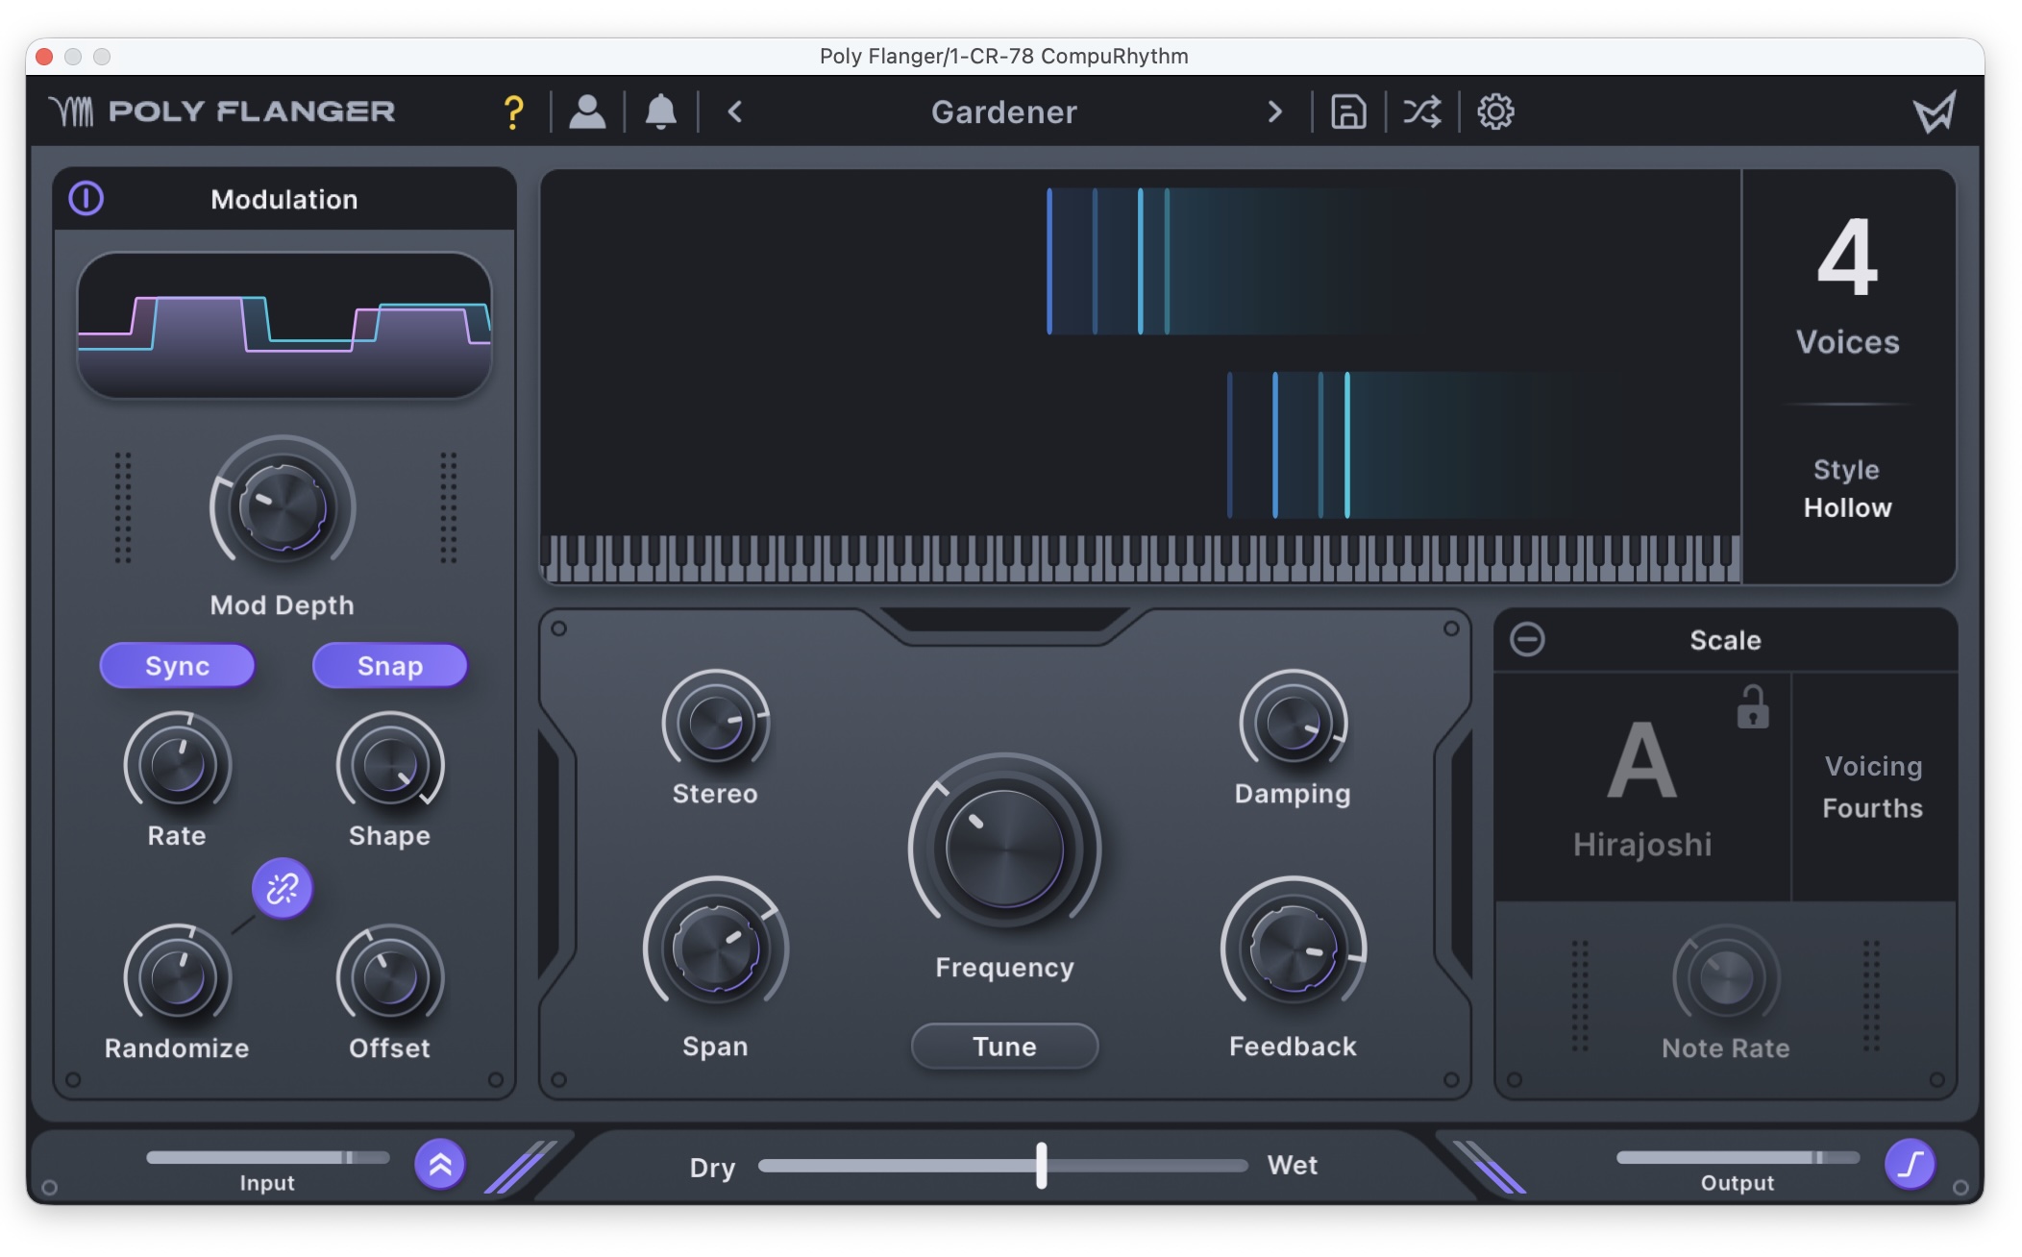Click the user account icon

587,112
